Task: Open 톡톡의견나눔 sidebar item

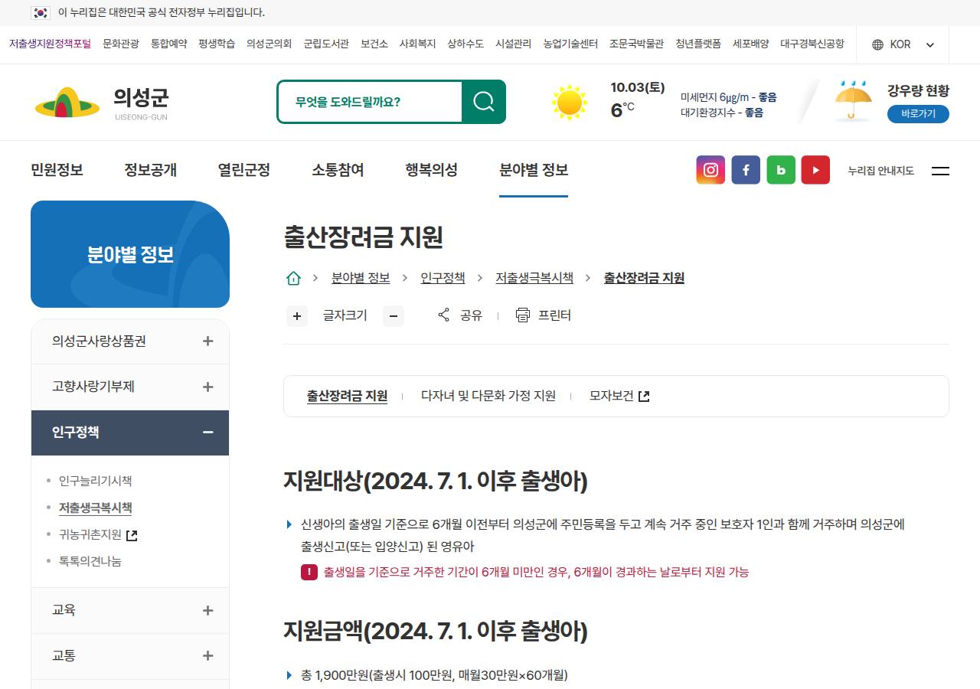Action: [x=90, y=561]
